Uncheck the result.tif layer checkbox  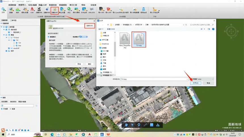[9, 48]
